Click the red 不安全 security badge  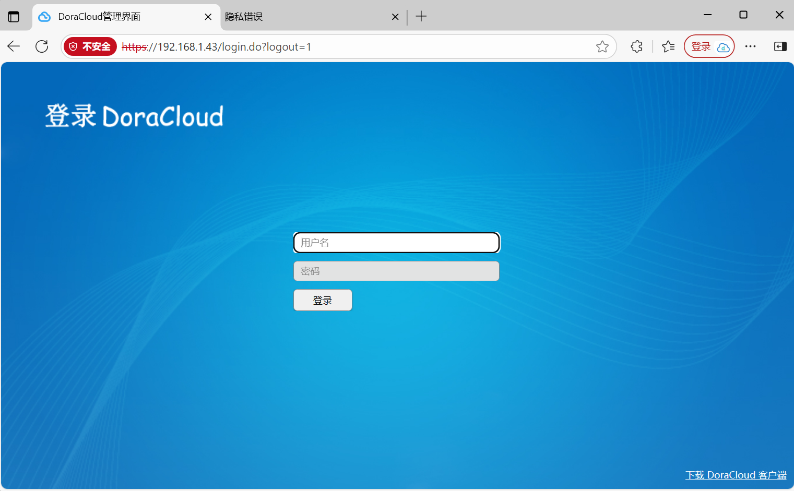pos(90,46)
